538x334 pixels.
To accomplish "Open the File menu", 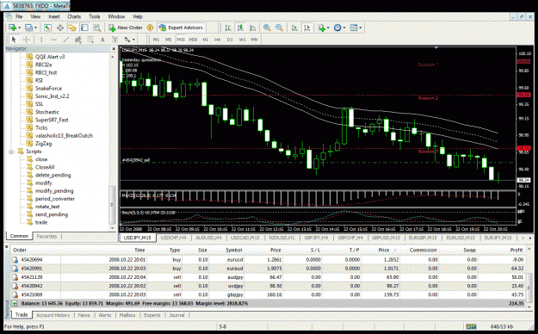I will [19, 16].
